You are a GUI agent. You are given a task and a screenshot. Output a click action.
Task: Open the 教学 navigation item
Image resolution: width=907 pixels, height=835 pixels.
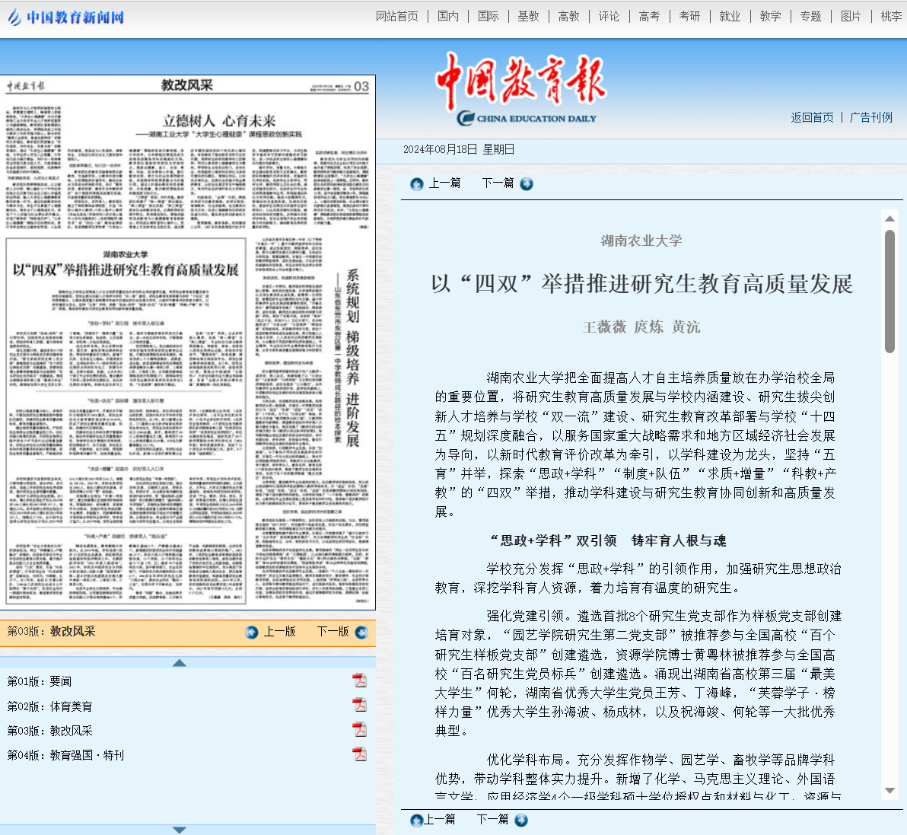[770, 16]
